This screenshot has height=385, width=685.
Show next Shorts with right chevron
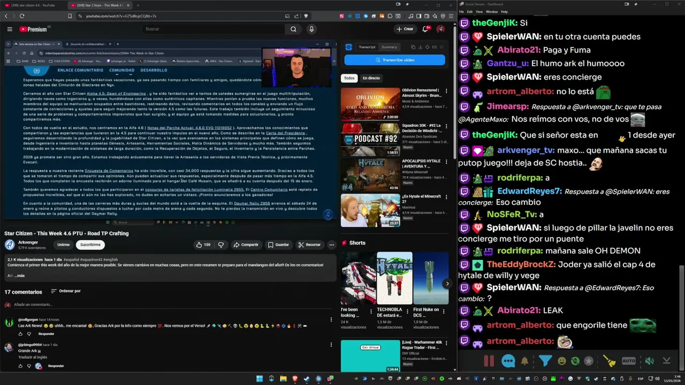coord(447,283)
